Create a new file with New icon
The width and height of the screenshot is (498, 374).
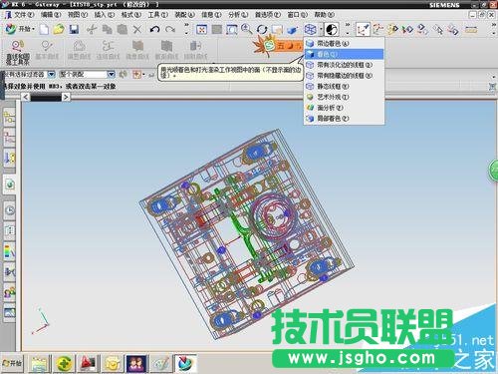pos(44,30)
